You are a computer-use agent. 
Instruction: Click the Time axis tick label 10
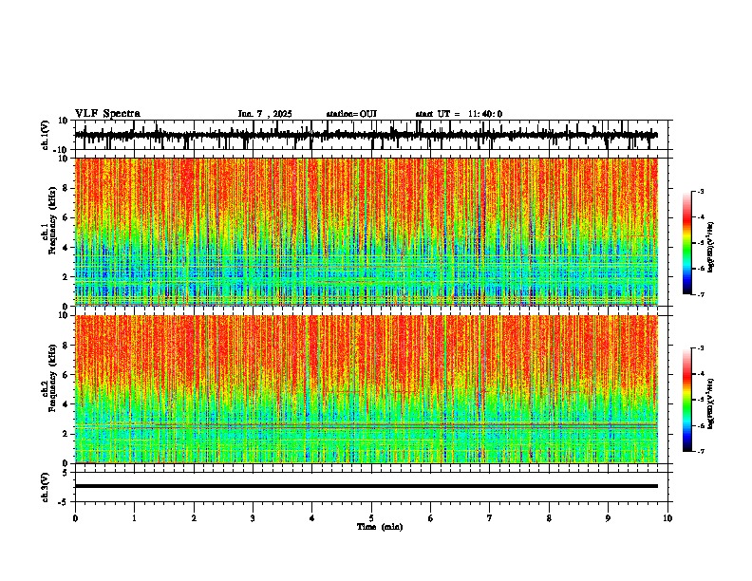pyautogui.click(x=667, y=518)
